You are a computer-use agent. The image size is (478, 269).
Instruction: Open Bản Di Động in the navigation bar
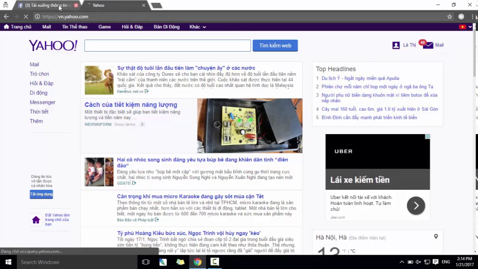(167, 27)
